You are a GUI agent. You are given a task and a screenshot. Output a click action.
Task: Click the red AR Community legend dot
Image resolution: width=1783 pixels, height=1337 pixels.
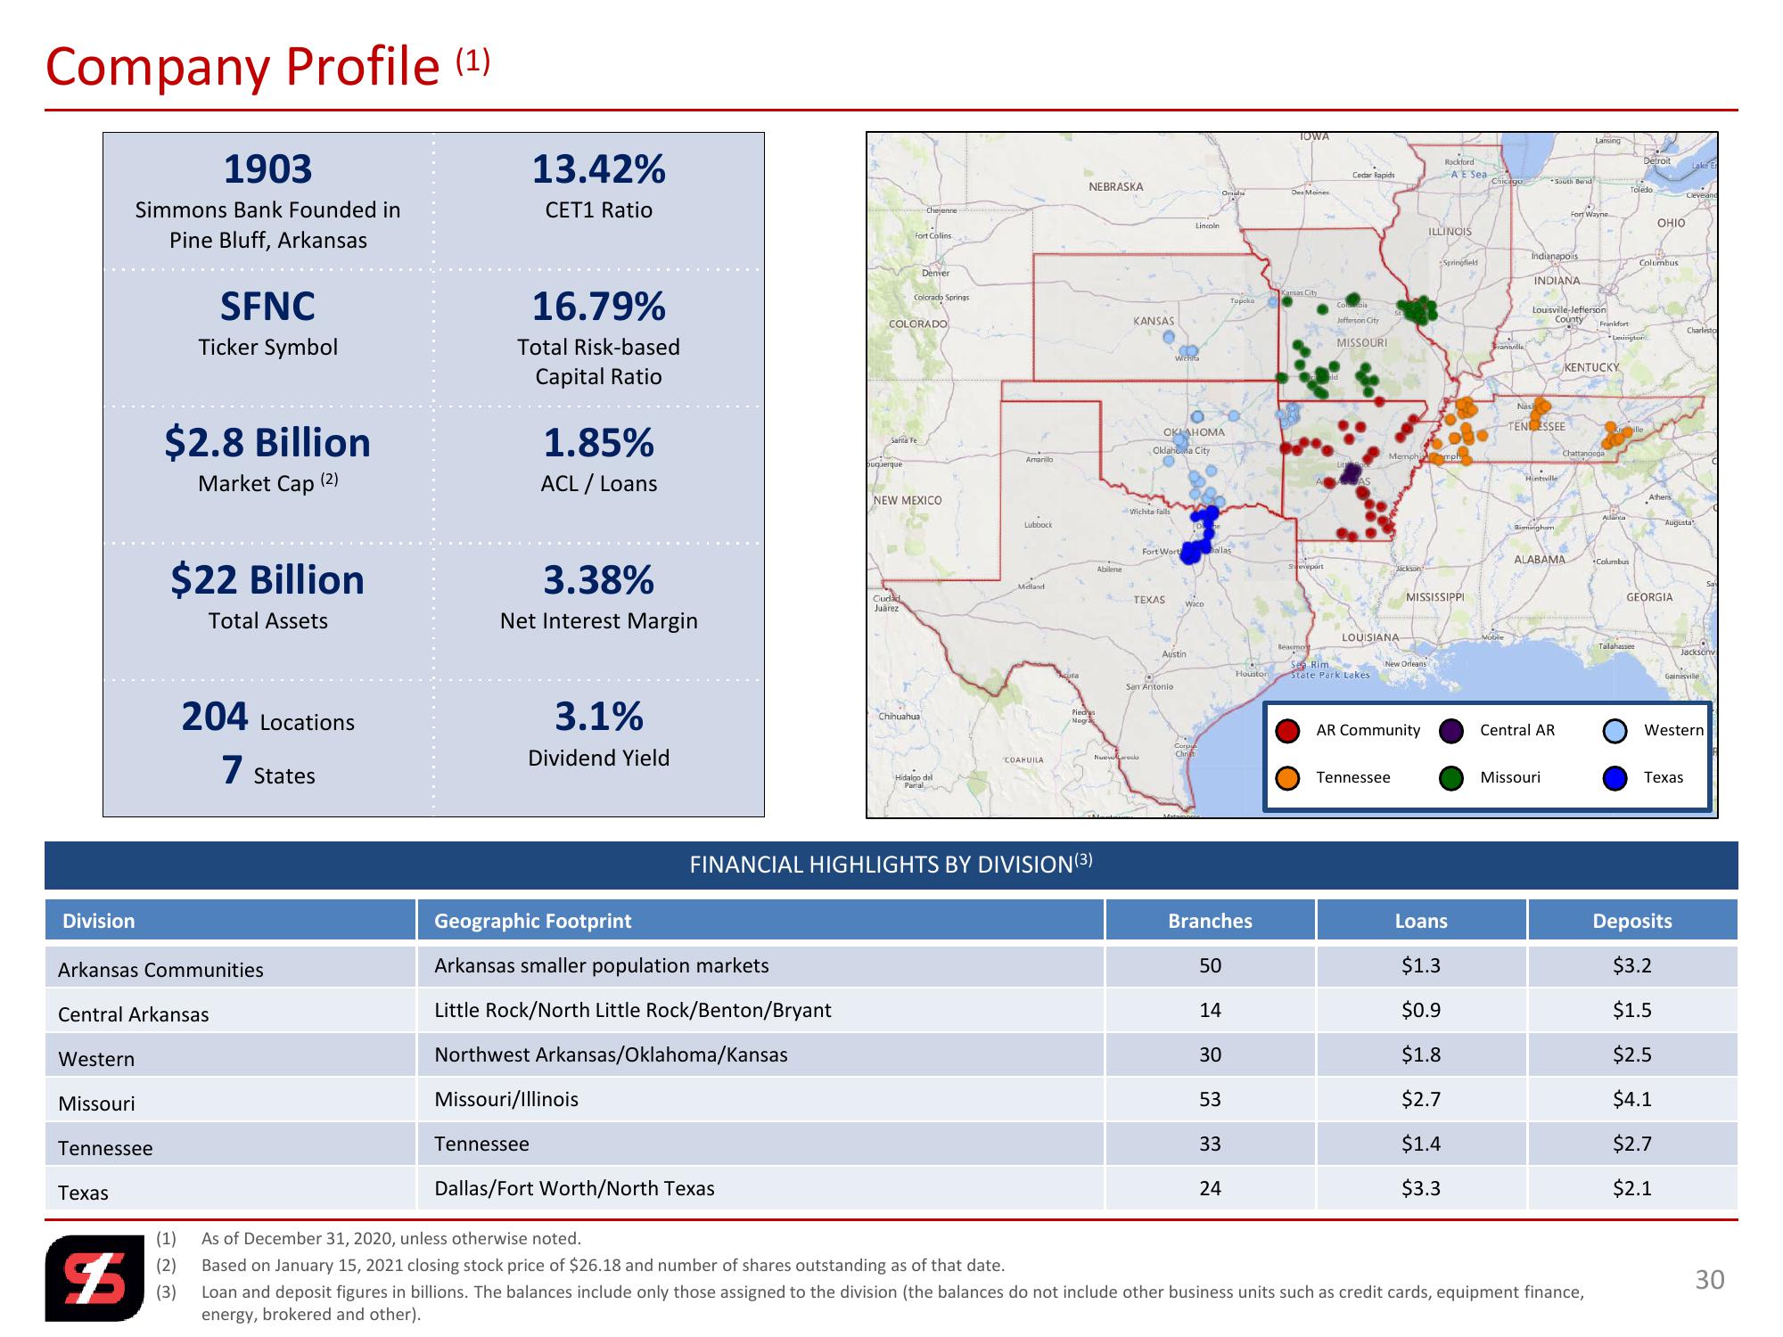pyautogui.click(x=1287, y=731)
